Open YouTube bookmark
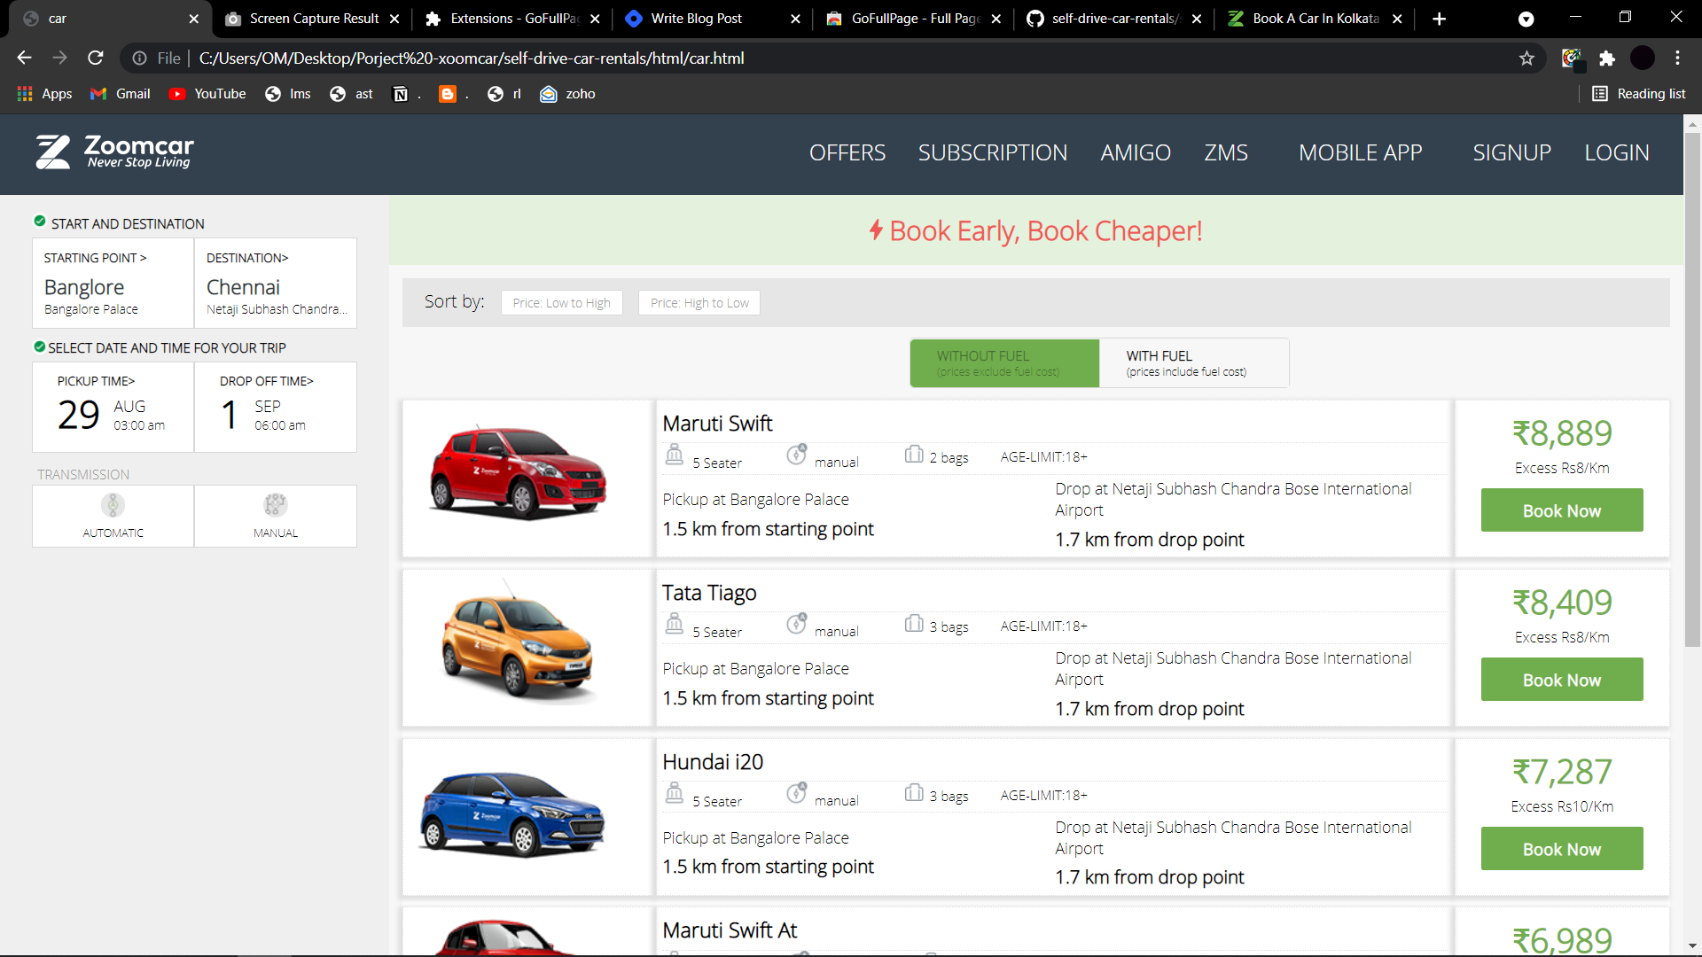This screenshot has width=1702, height=957. (x=207, y=94)
